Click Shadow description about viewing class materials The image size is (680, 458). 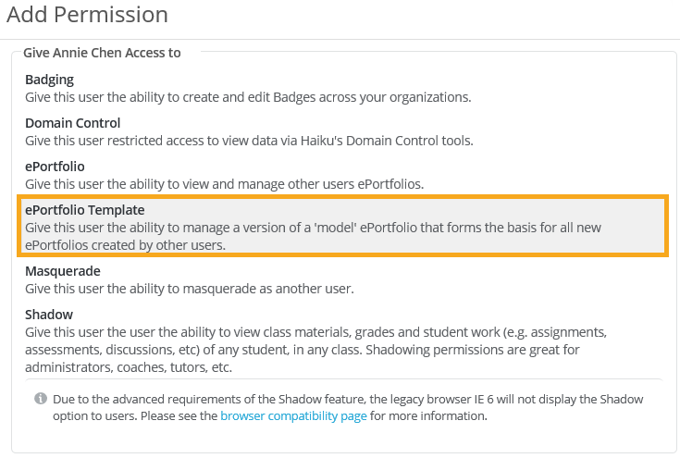tap(315, 332)
